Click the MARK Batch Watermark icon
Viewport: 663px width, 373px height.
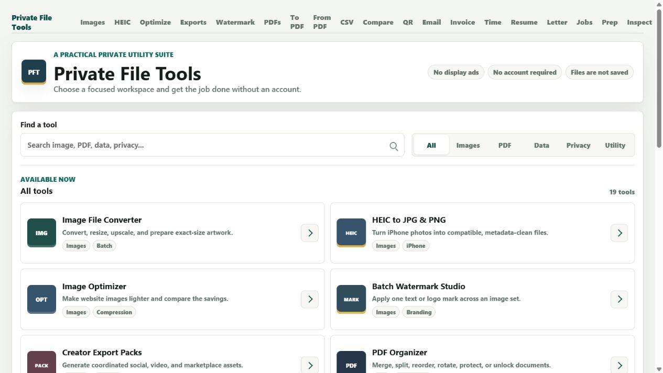point(351,299)
